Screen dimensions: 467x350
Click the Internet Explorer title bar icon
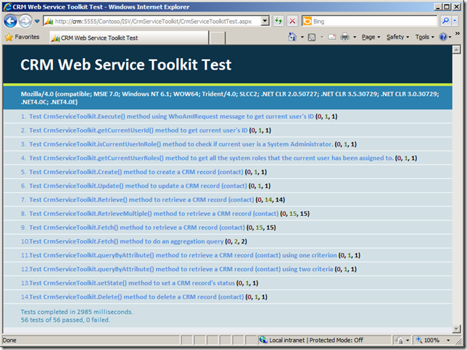point(7,7)
